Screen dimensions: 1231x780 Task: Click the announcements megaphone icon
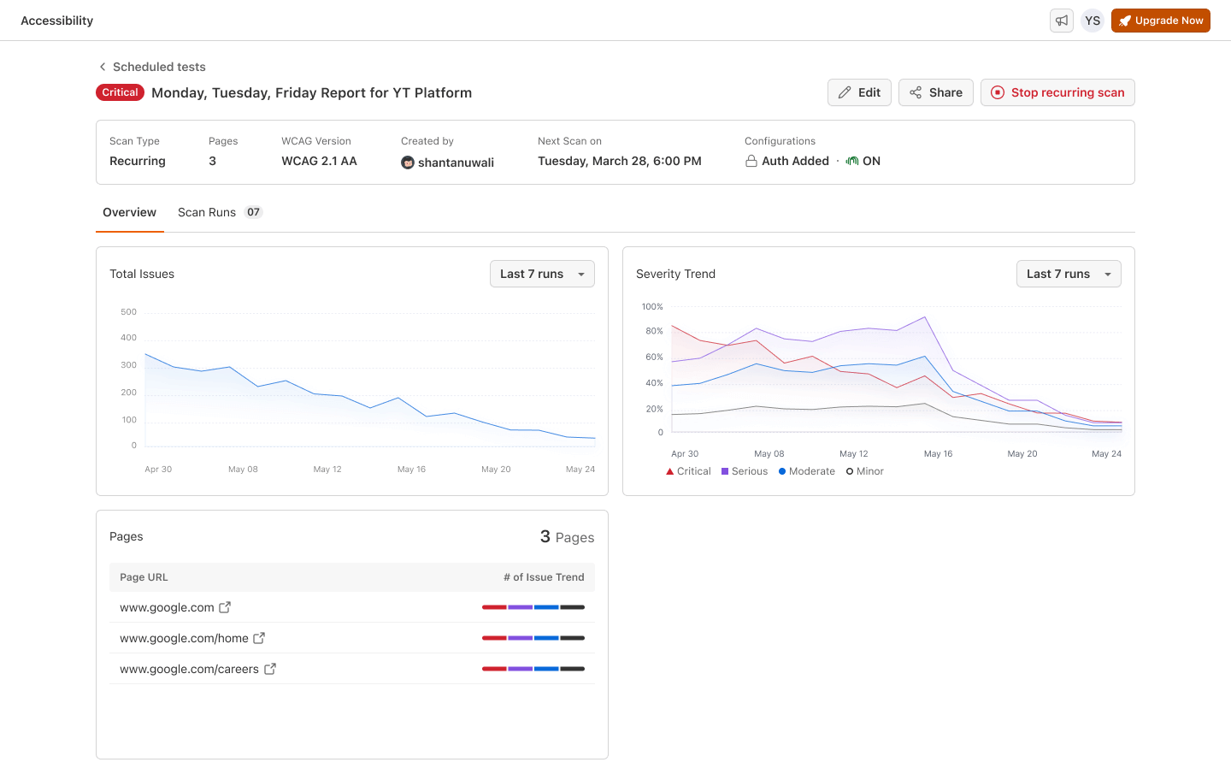1061,21
